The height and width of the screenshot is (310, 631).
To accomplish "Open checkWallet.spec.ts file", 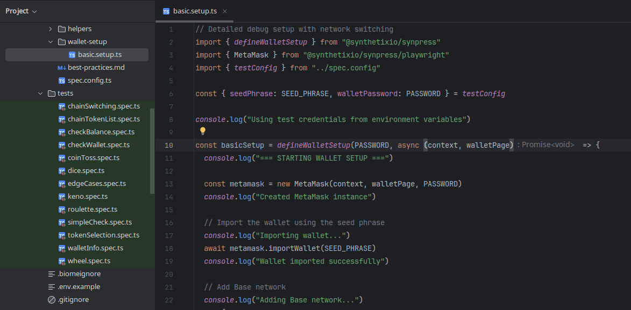I will 98,145.
